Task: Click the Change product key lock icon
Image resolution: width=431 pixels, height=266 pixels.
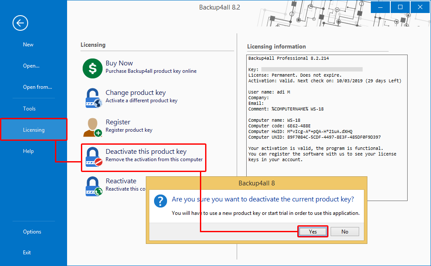Action: [x=93, y=97]
